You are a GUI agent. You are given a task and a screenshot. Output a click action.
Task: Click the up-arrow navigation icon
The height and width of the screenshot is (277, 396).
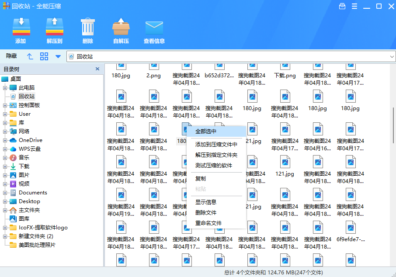[29, 56]
